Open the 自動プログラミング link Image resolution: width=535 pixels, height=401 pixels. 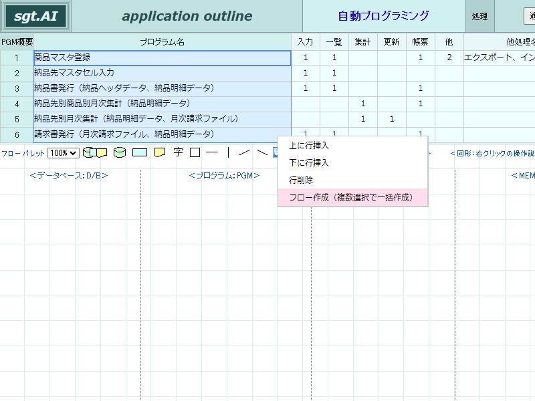click(x=383, y=15)
